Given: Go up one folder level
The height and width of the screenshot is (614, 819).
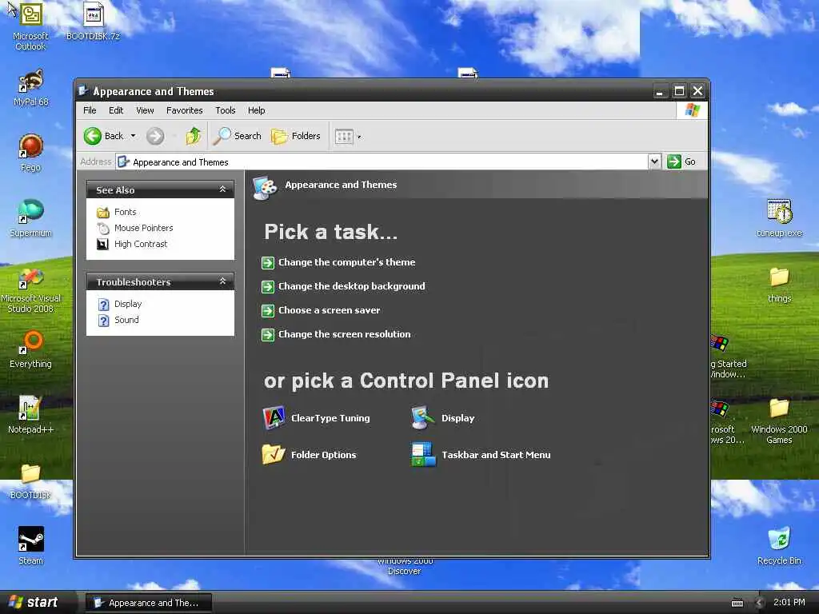Looking at the screenshot, I should point(194,136).
